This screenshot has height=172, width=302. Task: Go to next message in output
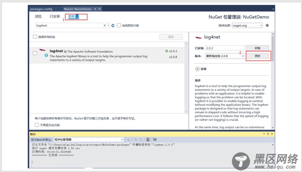tap(141, 139)
